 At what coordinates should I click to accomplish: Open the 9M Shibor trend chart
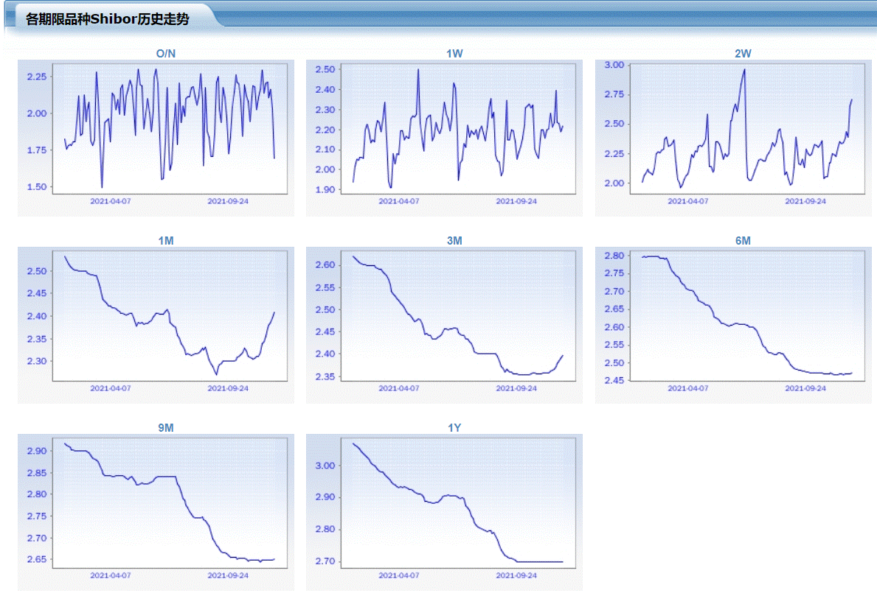(x=156, y=512)
